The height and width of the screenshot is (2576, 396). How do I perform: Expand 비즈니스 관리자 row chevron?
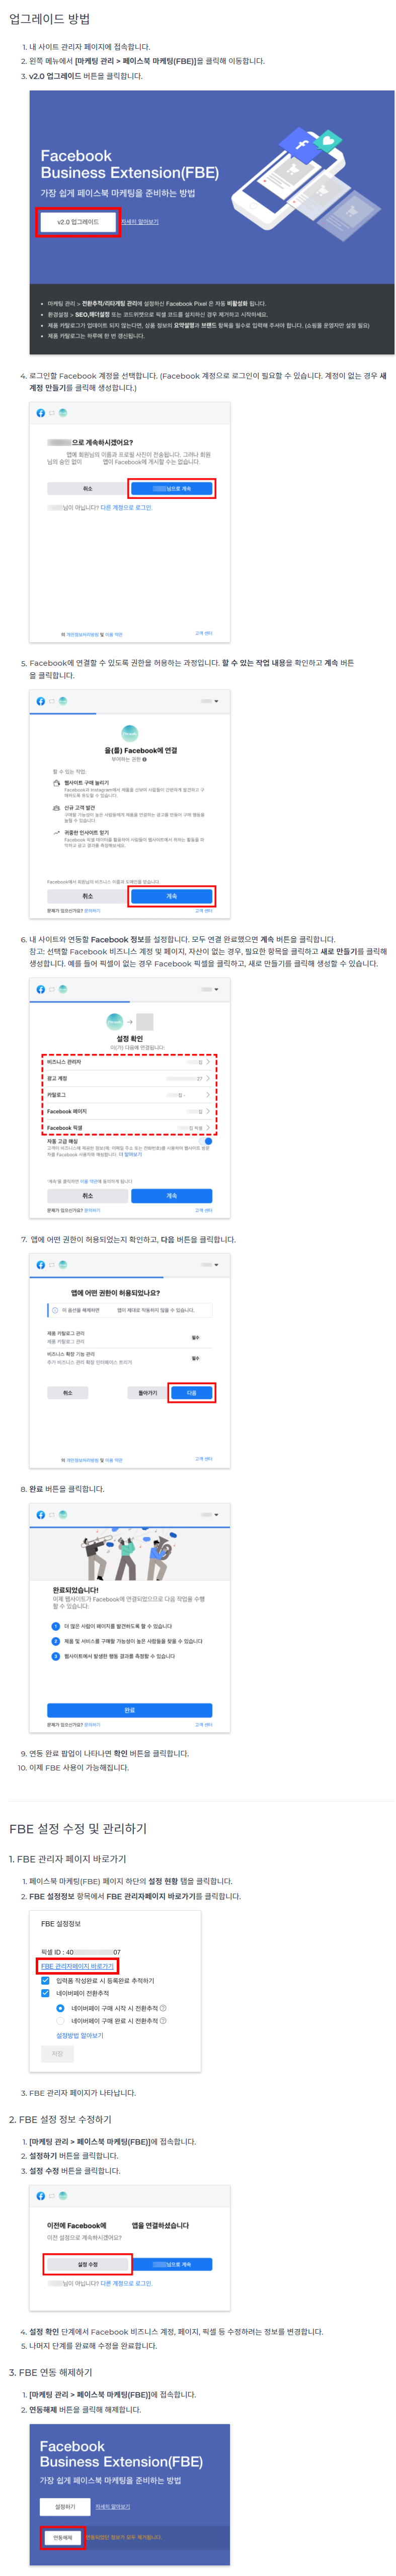pyautogui.click(x=207, y=1062)
